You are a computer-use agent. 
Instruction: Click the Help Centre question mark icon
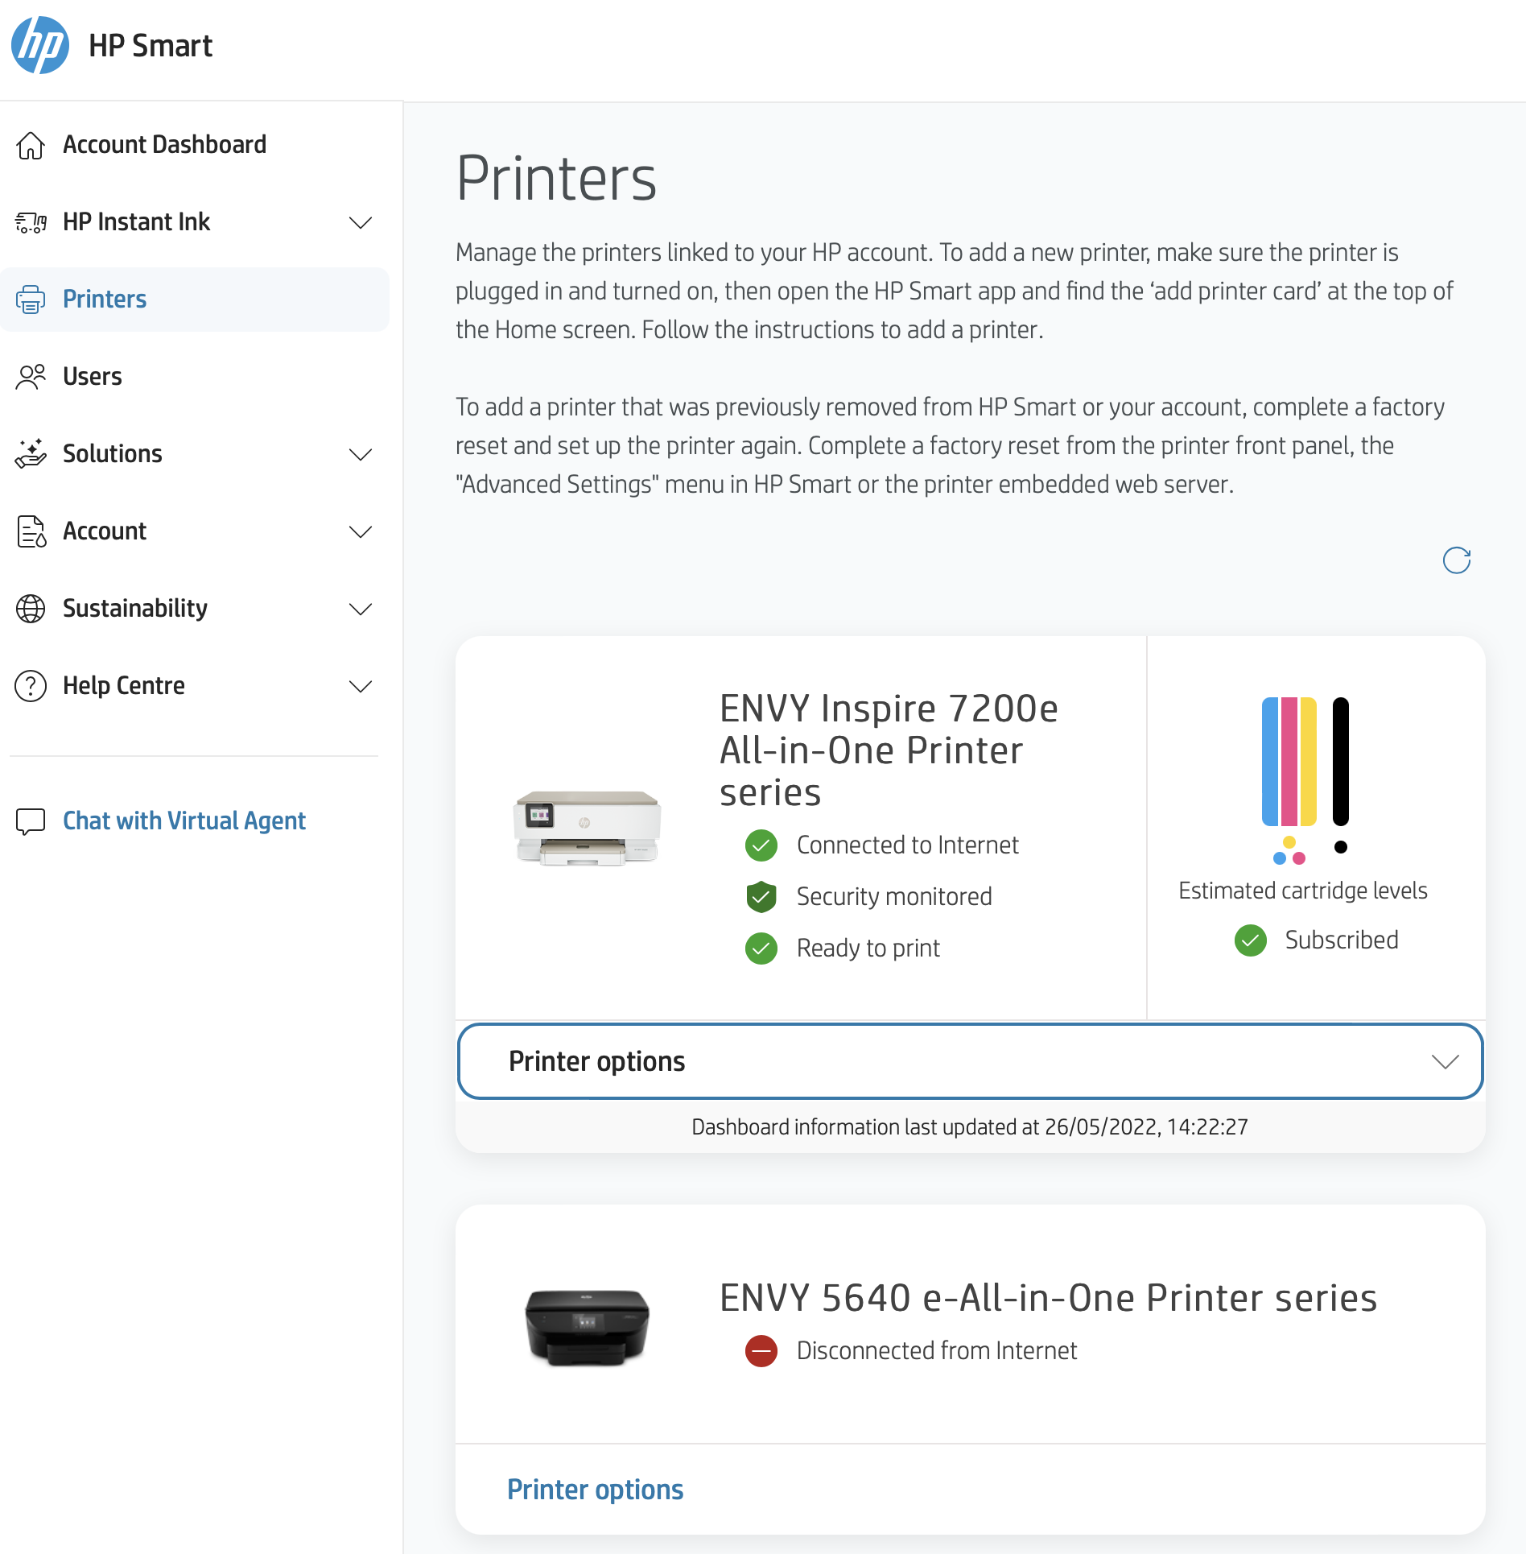(31, 686)
